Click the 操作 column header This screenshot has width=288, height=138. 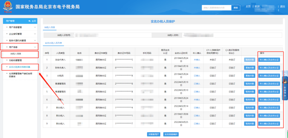262,53
